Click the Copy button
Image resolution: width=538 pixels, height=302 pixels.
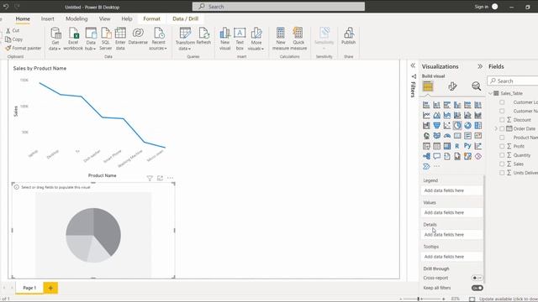pos(14,39)
